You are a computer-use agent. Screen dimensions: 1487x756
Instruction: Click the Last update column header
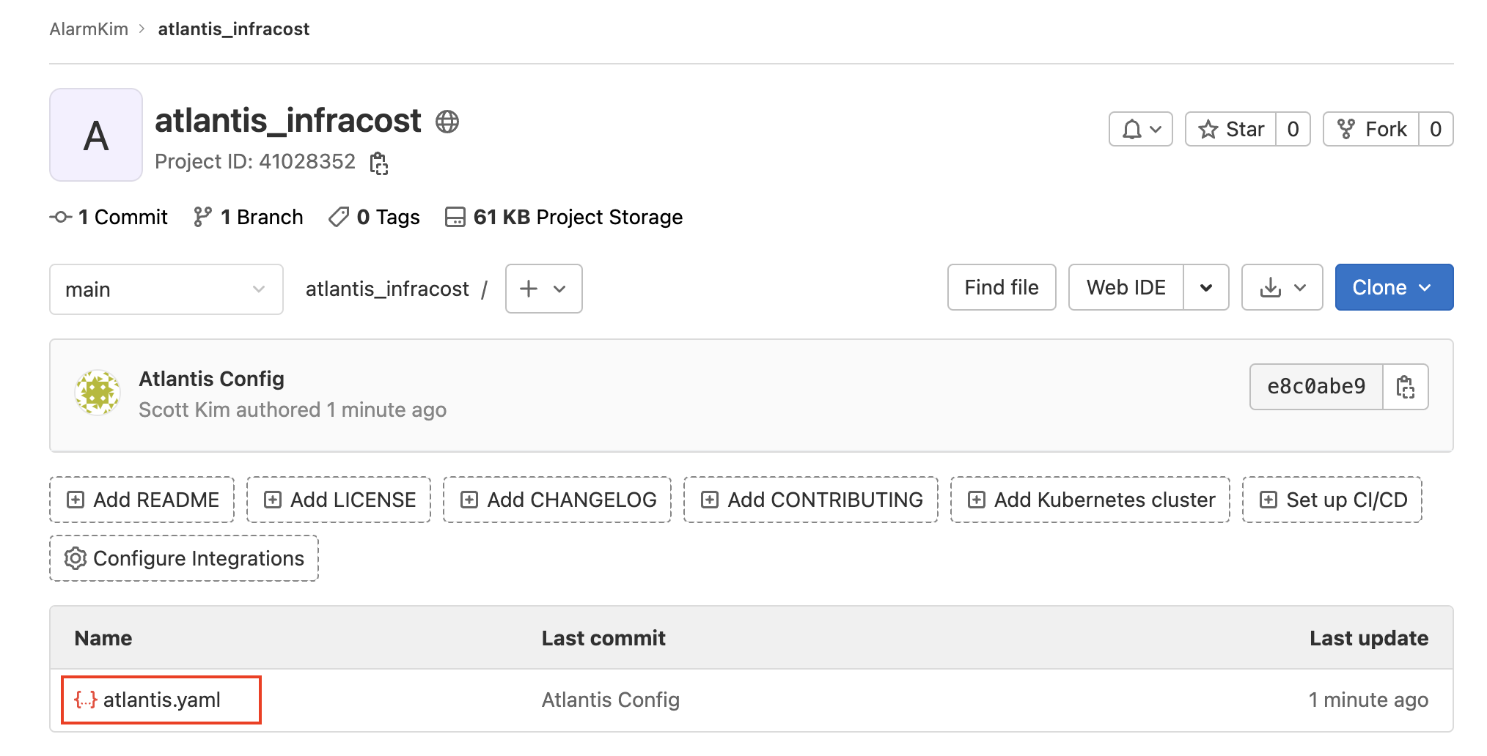[x=1369, y=638]
